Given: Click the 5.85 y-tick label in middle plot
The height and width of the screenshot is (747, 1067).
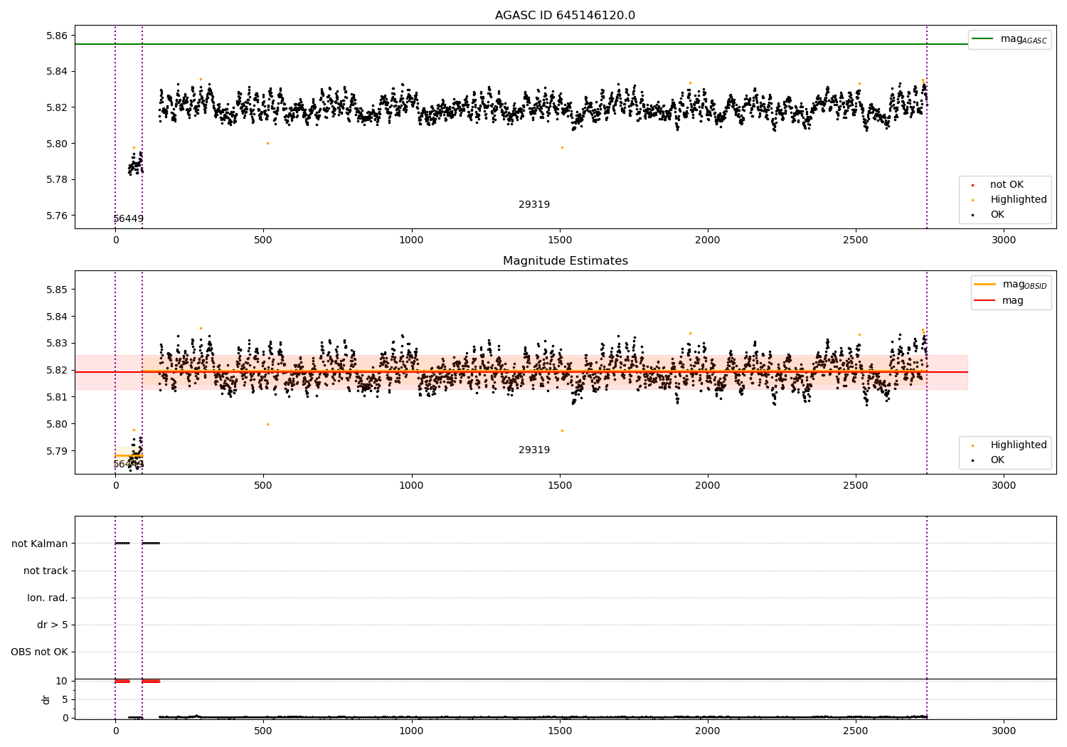Looking at the screenshot, I should pos(56,290).
